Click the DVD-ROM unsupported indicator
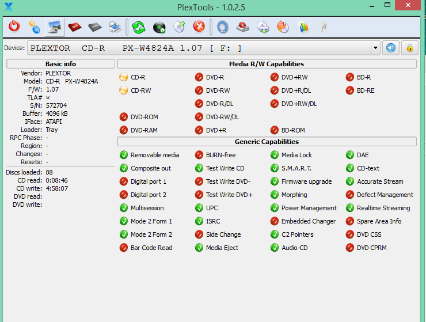The image size is (426, 322). tap(124, 117)
